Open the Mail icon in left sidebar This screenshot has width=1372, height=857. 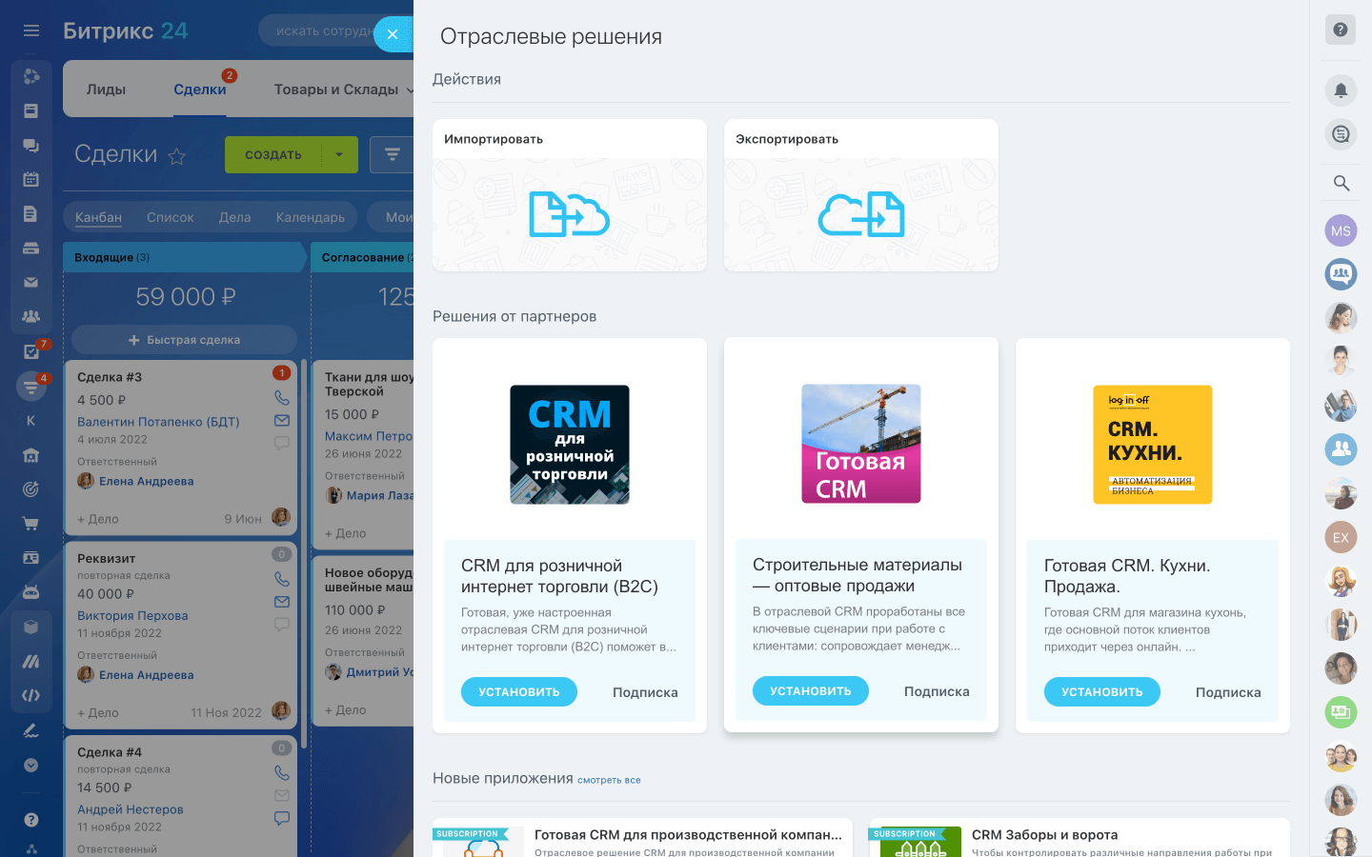[x=31, y=282]
